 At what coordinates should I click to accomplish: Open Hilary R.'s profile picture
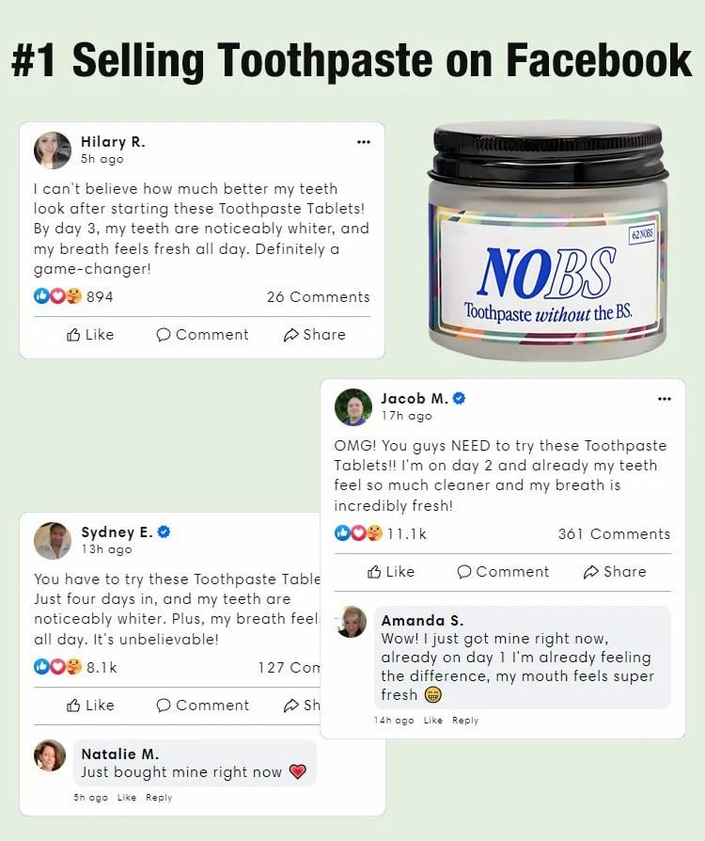pyautogui.click(x=52, y=151)
